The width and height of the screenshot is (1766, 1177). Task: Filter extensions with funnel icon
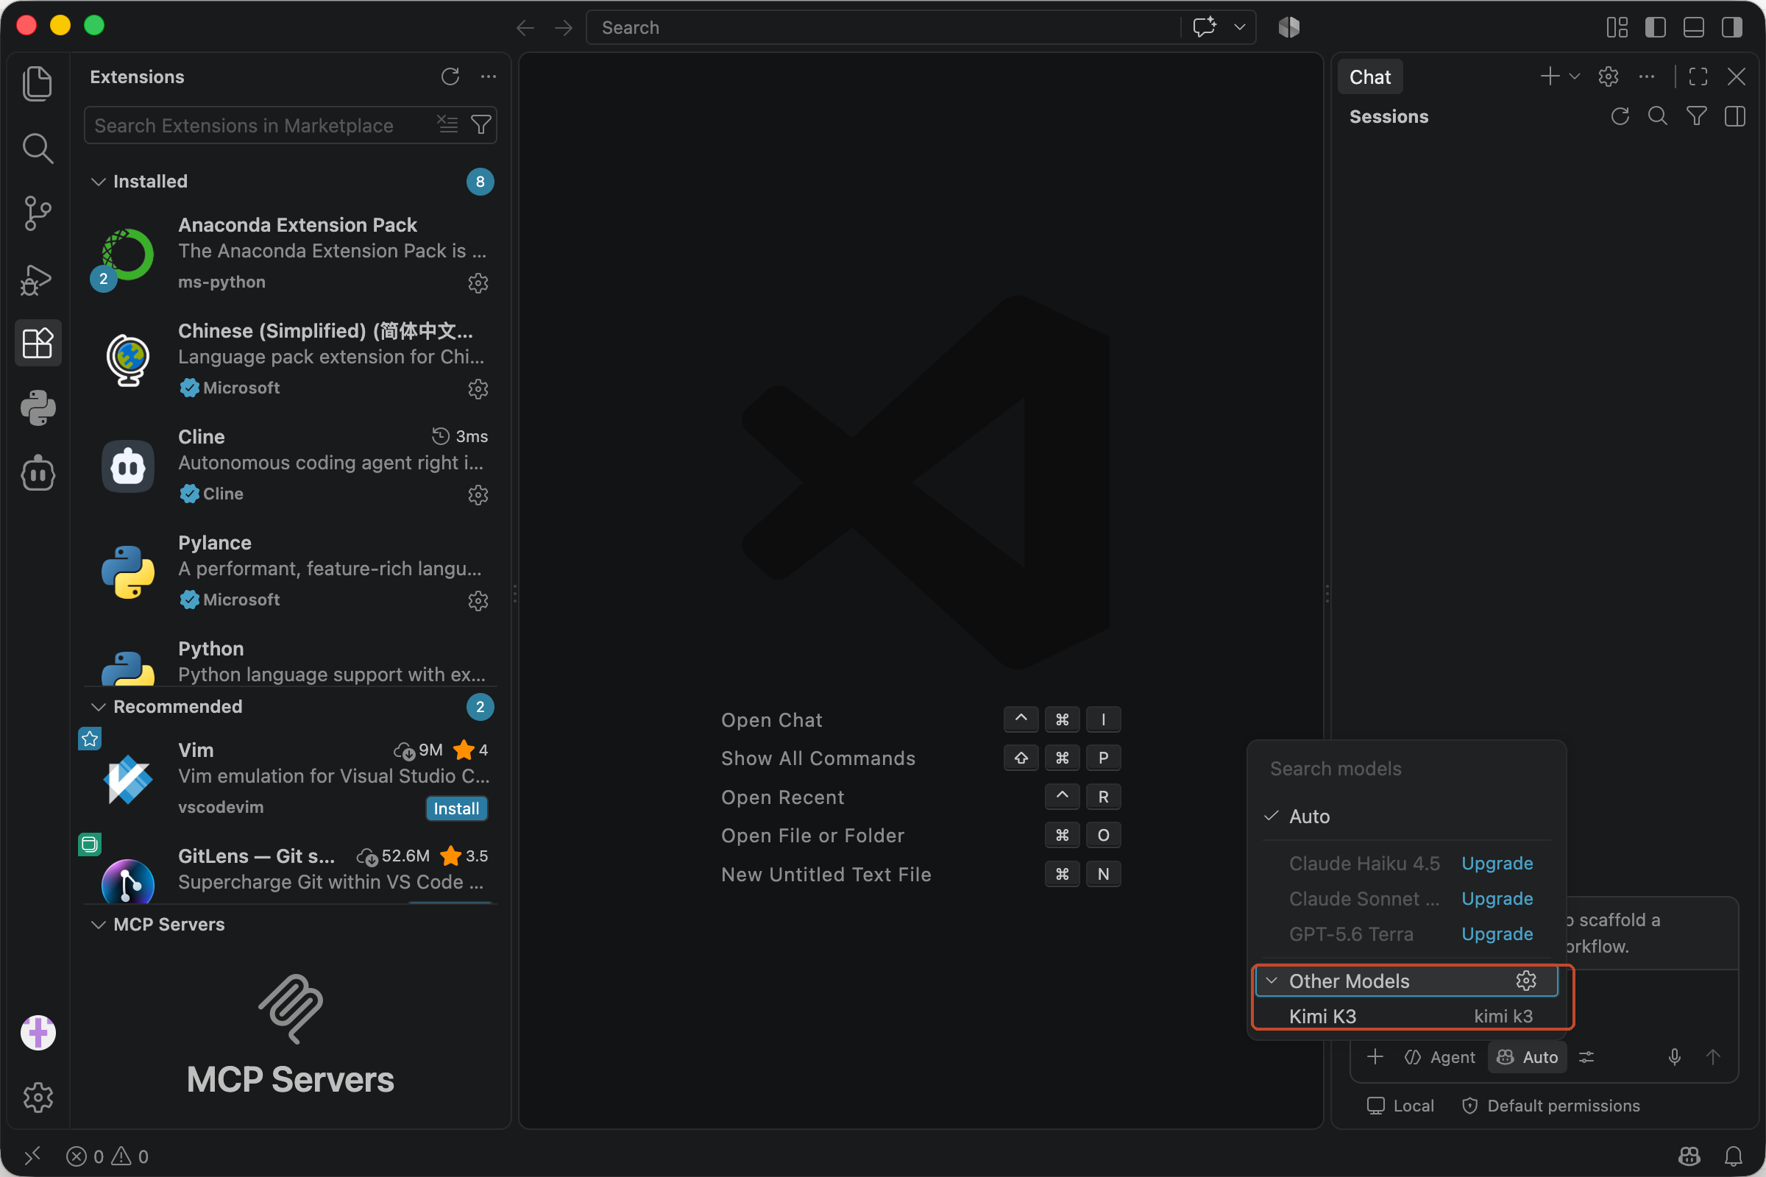(x=480, y=124)
